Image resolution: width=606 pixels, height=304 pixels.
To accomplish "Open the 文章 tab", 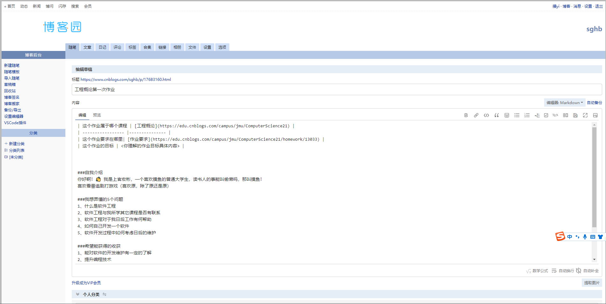I will pos(87,47).
